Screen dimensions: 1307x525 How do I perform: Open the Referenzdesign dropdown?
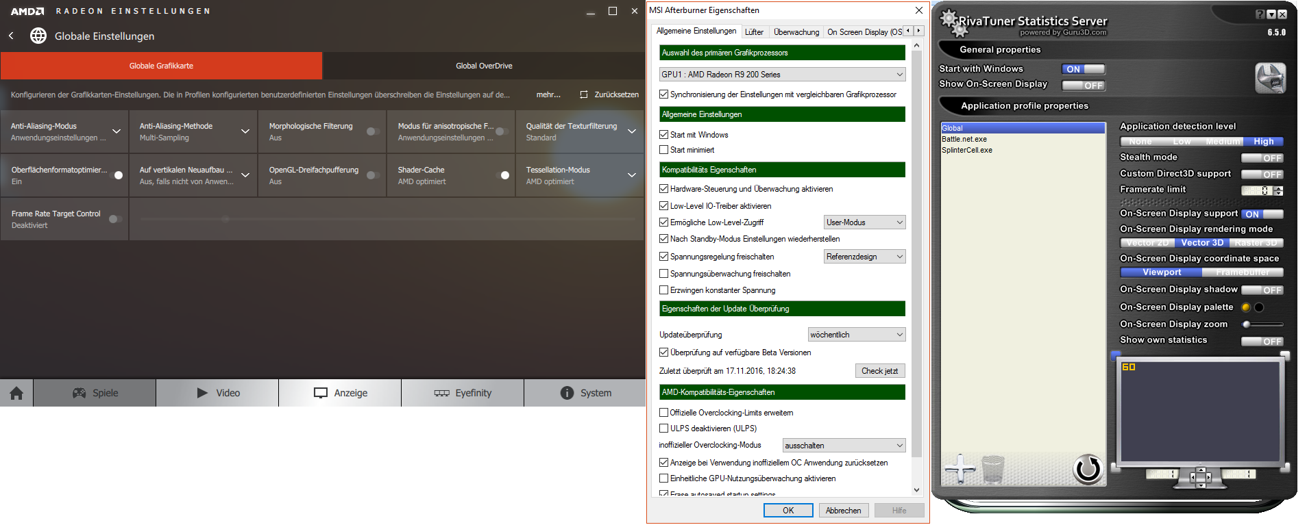[x=864, y=257]
